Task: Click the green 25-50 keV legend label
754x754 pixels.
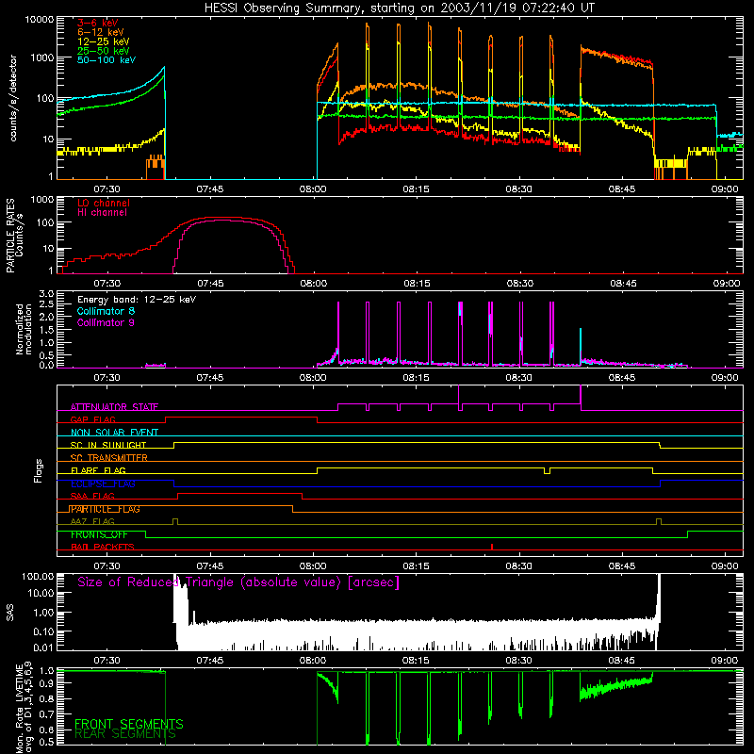Action: 104,51
